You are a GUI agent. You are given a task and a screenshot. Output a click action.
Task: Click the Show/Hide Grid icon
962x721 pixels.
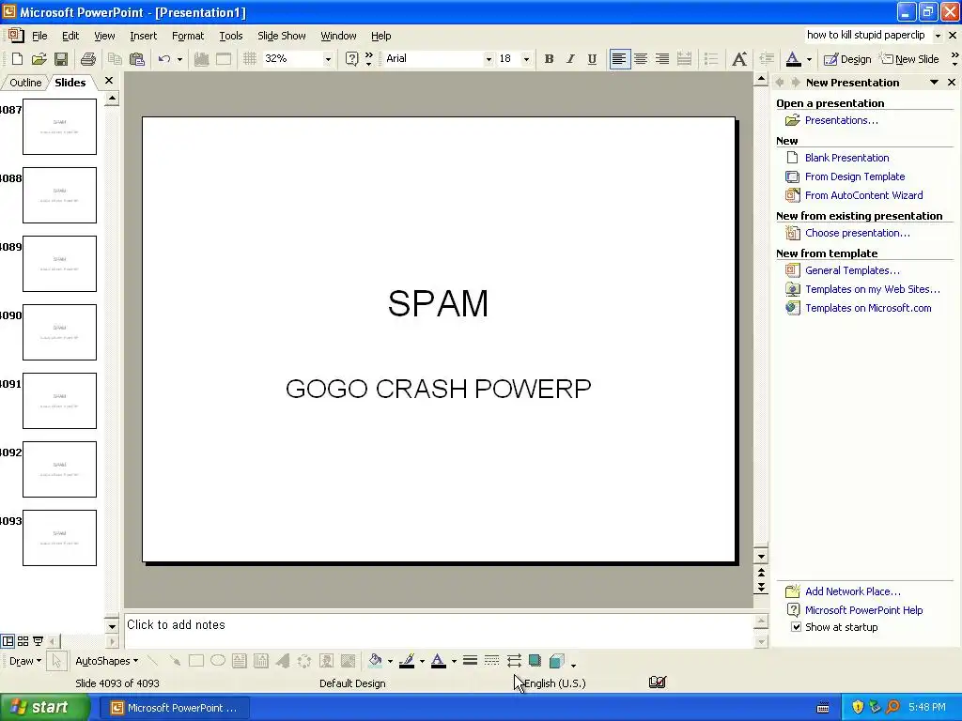249,59
